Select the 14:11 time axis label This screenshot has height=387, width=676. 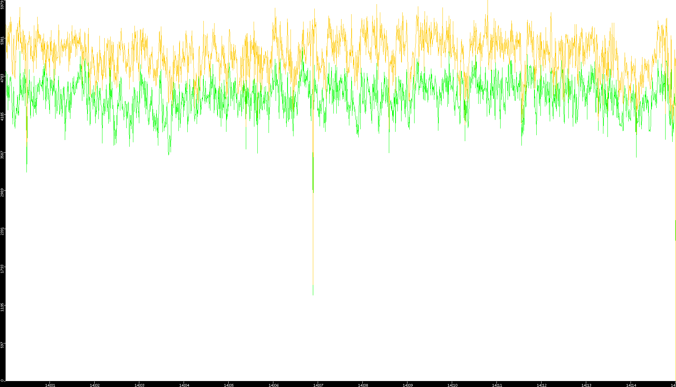coord(497,385)
